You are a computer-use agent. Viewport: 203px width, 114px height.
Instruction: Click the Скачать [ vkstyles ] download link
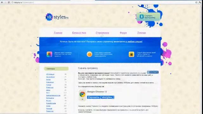coord(101,97)
